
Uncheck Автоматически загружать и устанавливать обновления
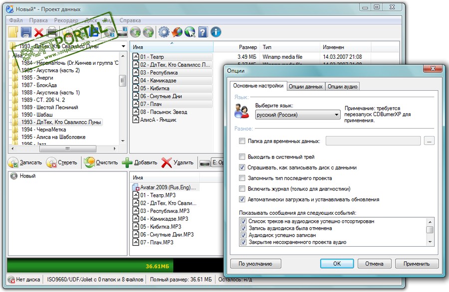pyautogui.click(x=242, y=199)
